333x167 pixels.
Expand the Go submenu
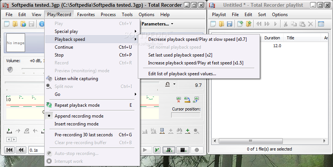[x=93, y=94]
